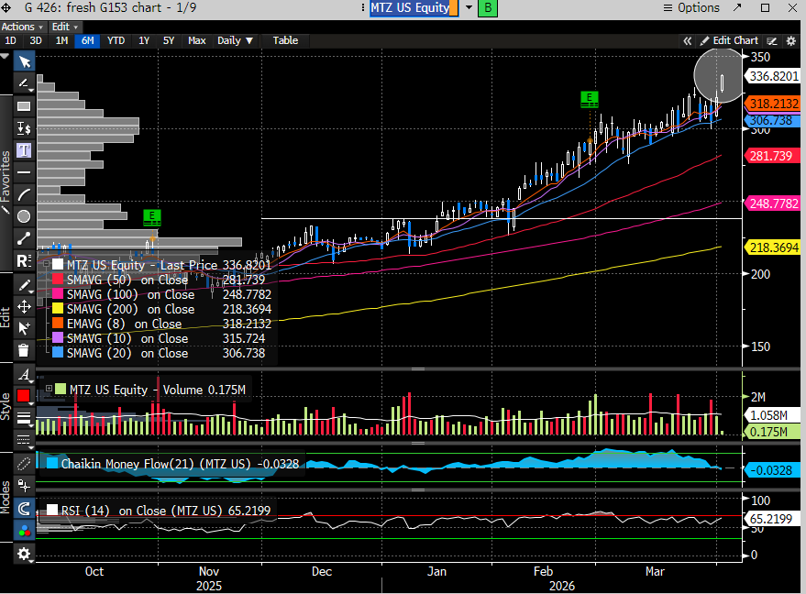Select the arrow pointer tool
The width and height of the screenshot is (806, 594).
[x=24, y=61]
